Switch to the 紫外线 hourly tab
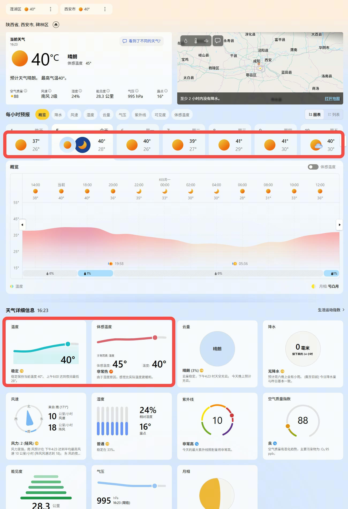The height and width of the screenshot is (509, 348). [140, 115]
